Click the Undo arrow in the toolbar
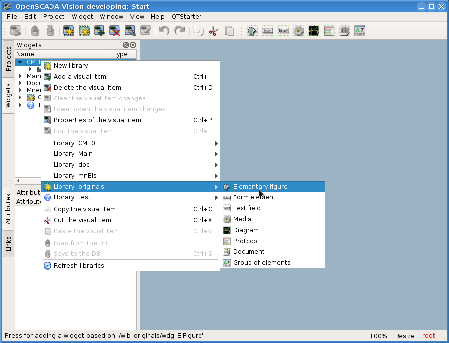The width and height of the screenshot is (449, 343). (164, 31)
